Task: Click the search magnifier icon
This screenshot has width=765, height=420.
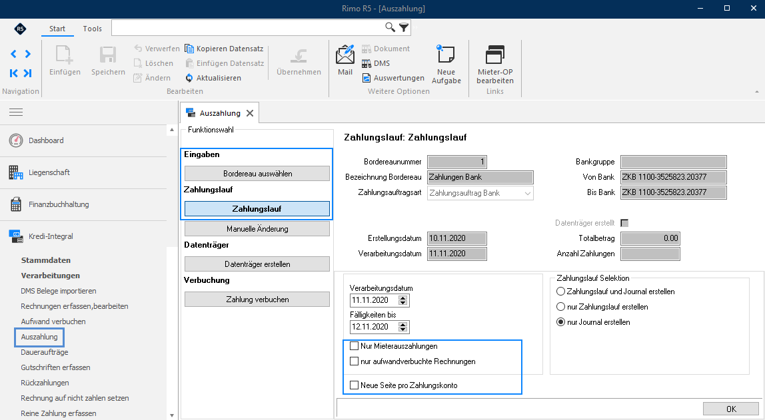Action: point(390,27)
